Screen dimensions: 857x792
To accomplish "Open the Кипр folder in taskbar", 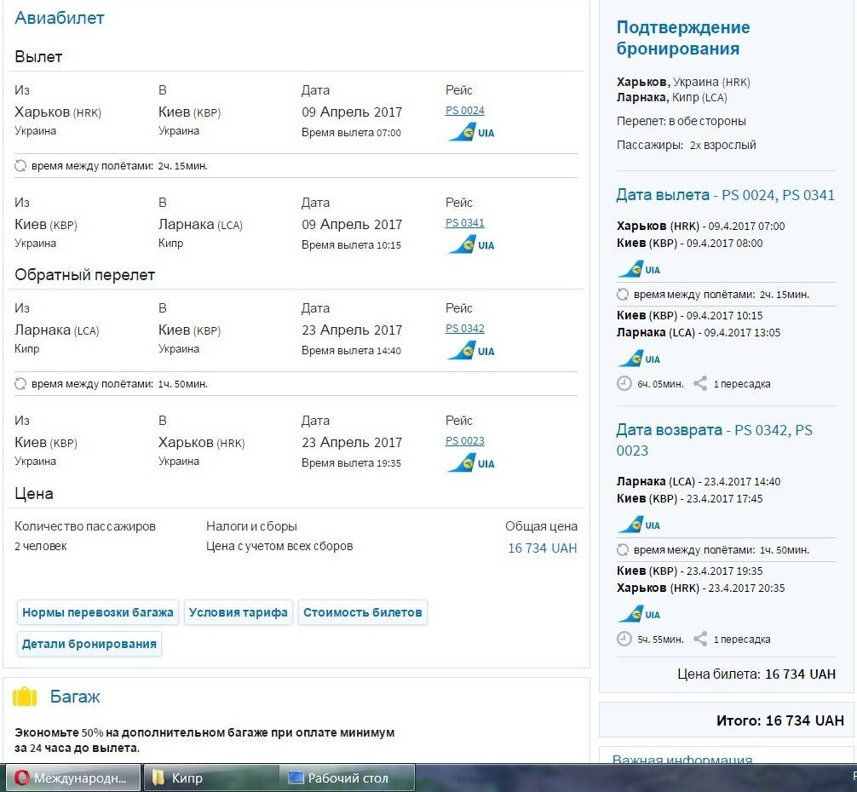I will pos(210,778).
